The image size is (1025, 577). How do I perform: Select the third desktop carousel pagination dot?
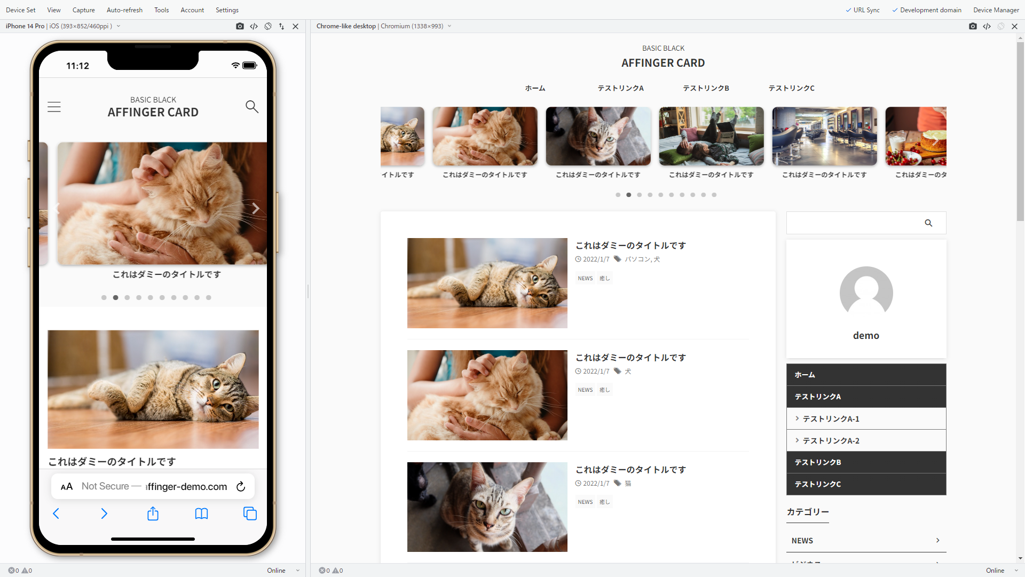pos(640,195)
